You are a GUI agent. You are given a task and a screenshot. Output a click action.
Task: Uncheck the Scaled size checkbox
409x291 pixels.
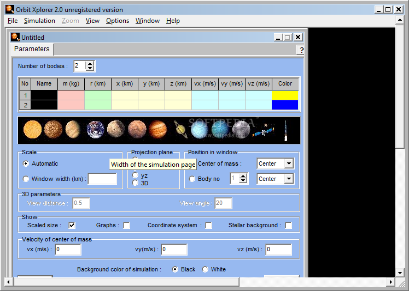coord(72,225)
